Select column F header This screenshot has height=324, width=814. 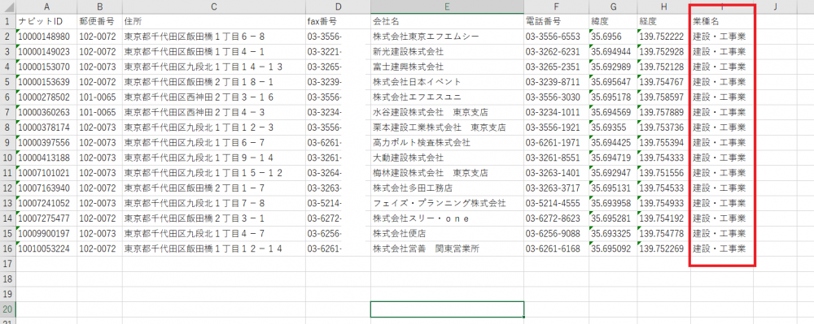pyautogui.click(x=556, y=6)
